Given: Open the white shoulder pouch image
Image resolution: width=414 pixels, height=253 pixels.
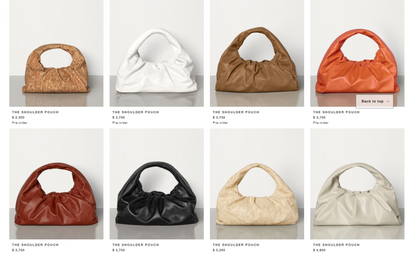Looking at the screenshot, I should pos(157,53).
